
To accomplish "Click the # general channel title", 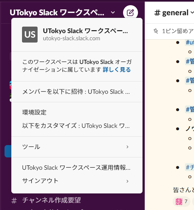I will point(171,13).
